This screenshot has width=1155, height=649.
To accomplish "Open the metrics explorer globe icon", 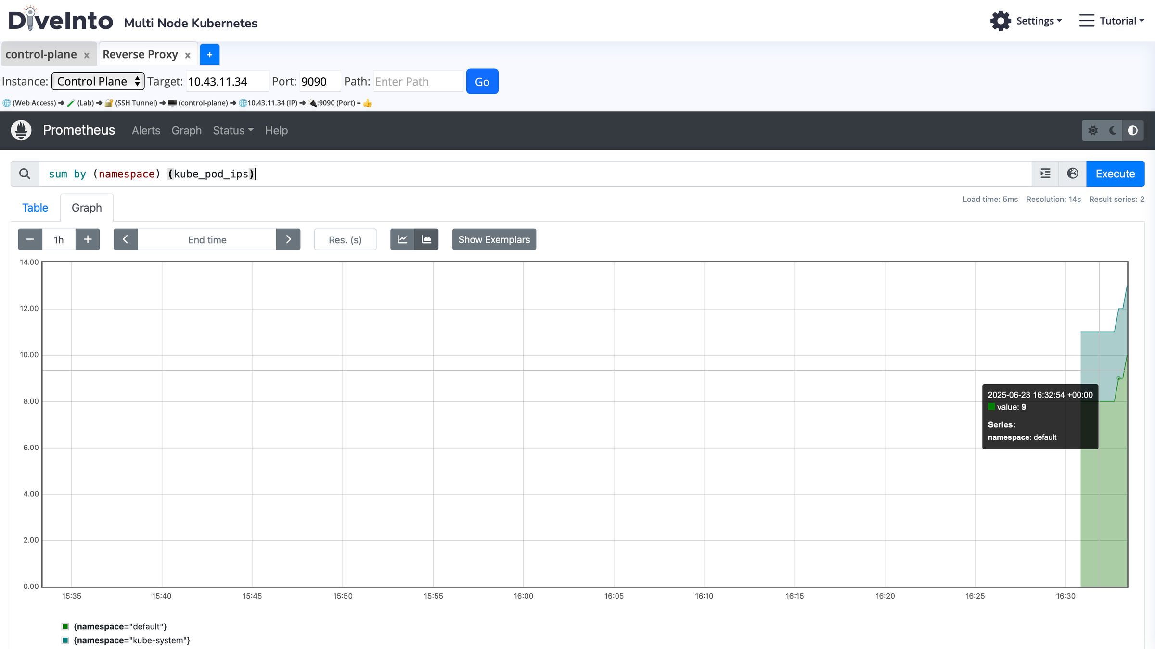I will (x=1072, y=174).
